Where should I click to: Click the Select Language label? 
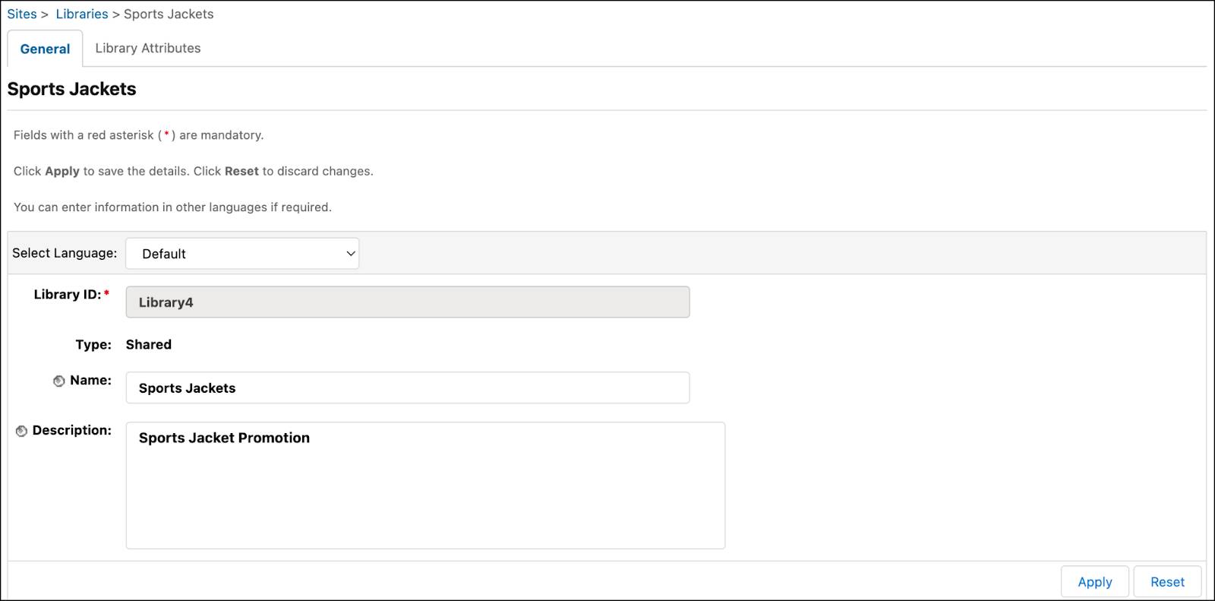pos(65,253)
